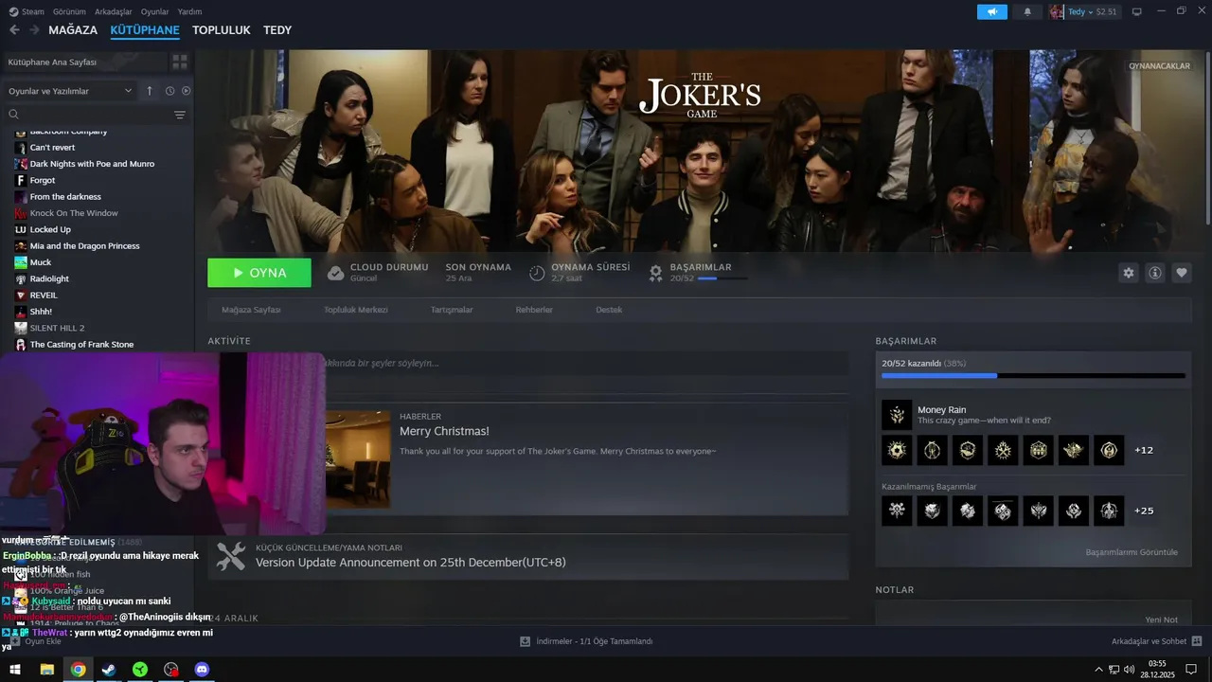Switch to Chrome in the taskbar
The width and height of the screenshot is (1212, 682).
point(78,670)
